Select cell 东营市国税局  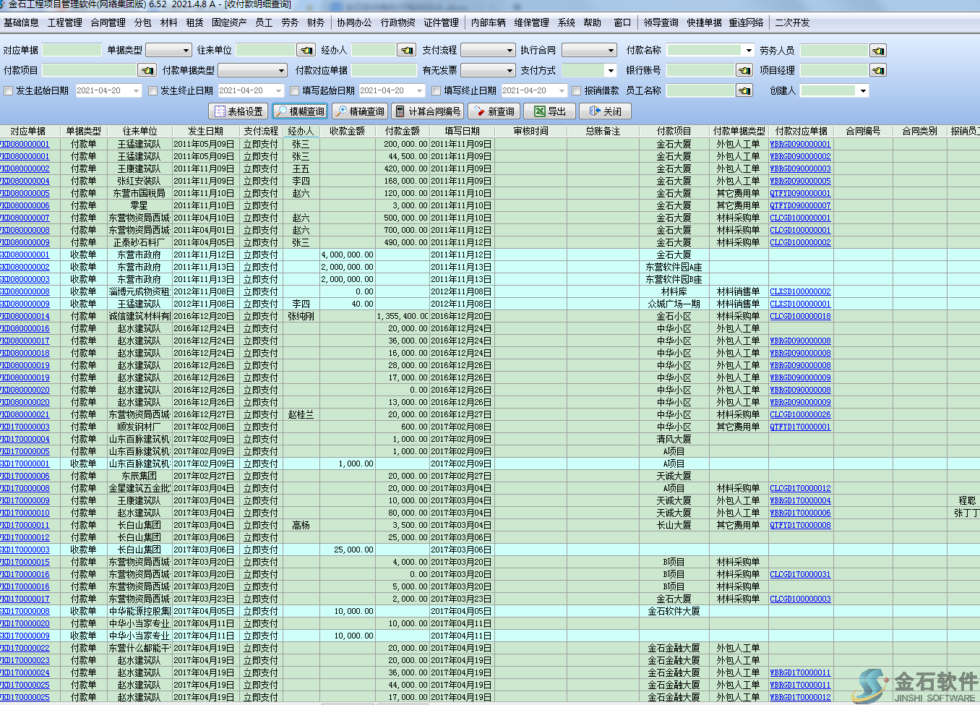[139, 193]
